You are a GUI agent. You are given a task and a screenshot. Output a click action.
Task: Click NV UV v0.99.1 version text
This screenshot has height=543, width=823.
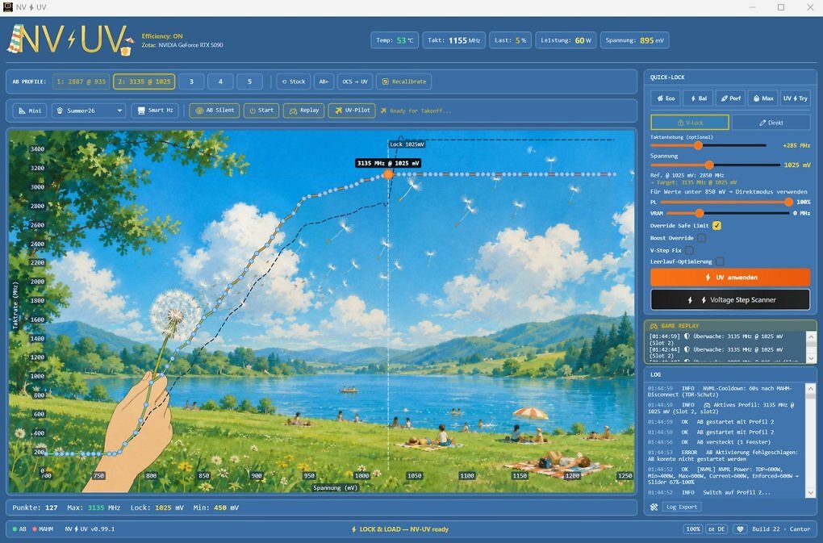(90, 528)
